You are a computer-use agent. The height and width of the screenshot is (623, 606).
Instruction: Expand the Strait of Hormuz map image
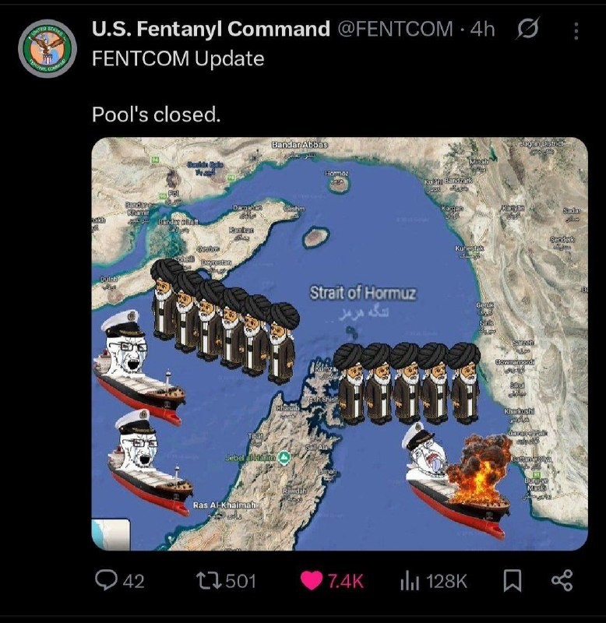[340, 343]
